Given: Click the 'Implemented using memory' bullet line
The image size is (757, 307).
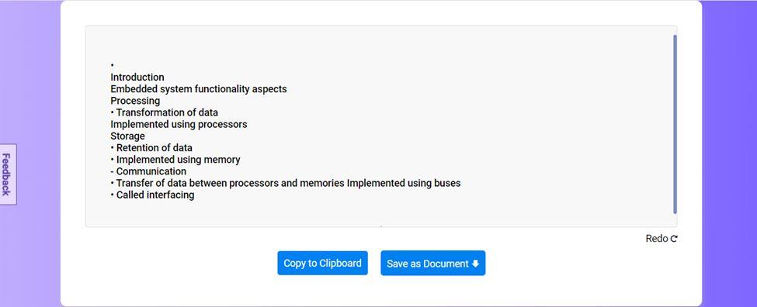Looking at the screenshot, I should (x=175, y=160).
